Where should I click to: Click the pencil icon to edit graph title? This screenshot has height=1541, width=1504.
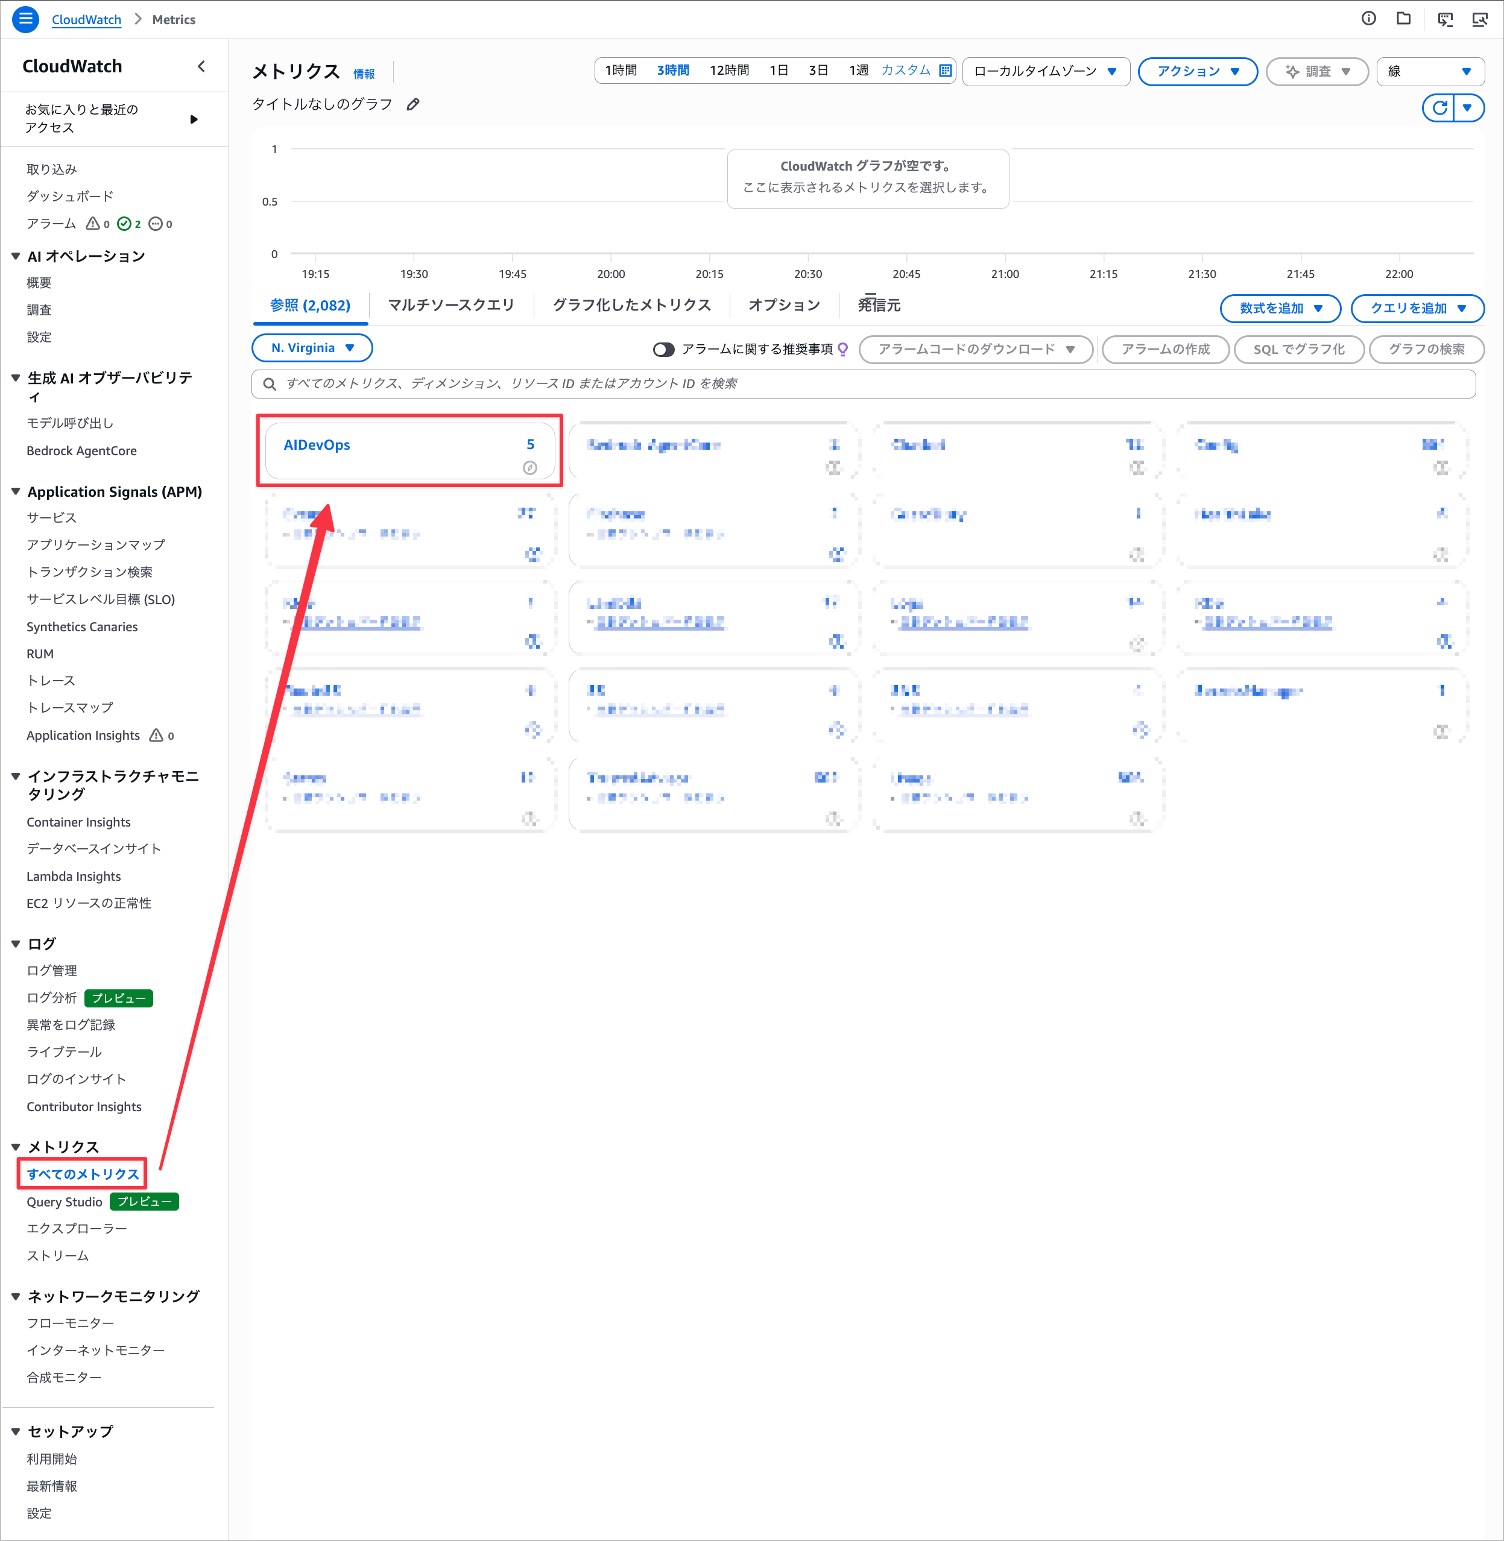tap(413, 104)
